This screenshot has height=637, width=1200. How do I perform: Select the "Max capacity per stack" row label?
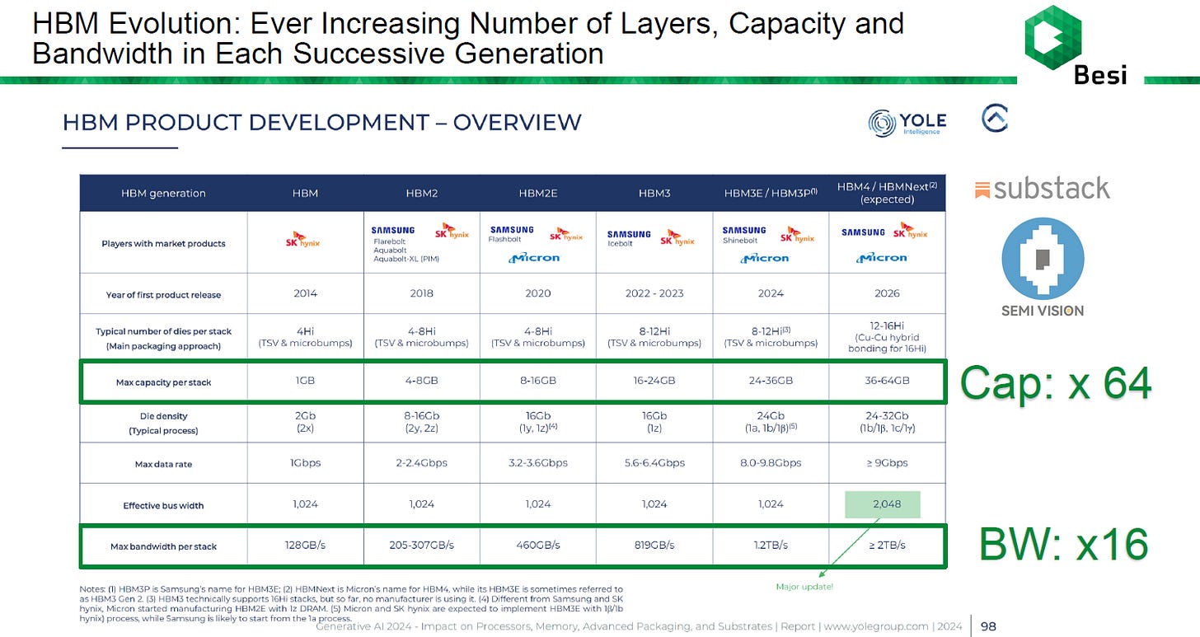[x=163, y=382]
